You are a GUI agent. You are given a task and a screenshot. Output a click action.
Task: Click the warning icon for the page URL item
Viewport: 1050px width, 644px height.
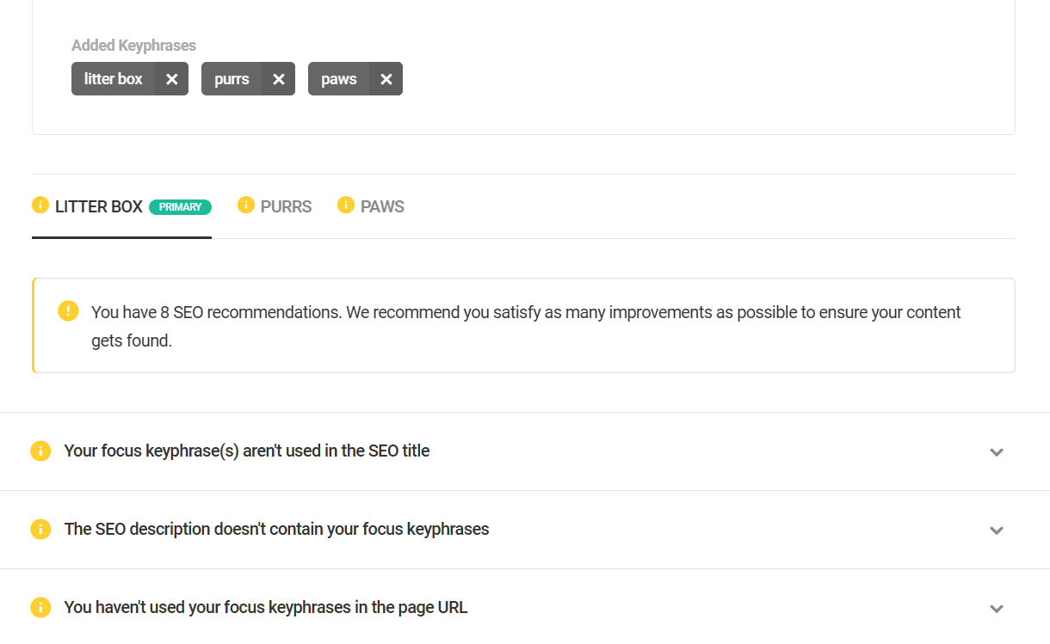coord(40,608)
